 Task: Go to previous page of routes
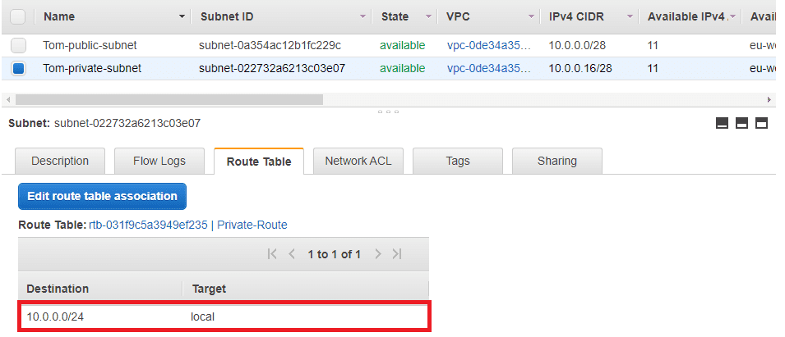point(291,254)
